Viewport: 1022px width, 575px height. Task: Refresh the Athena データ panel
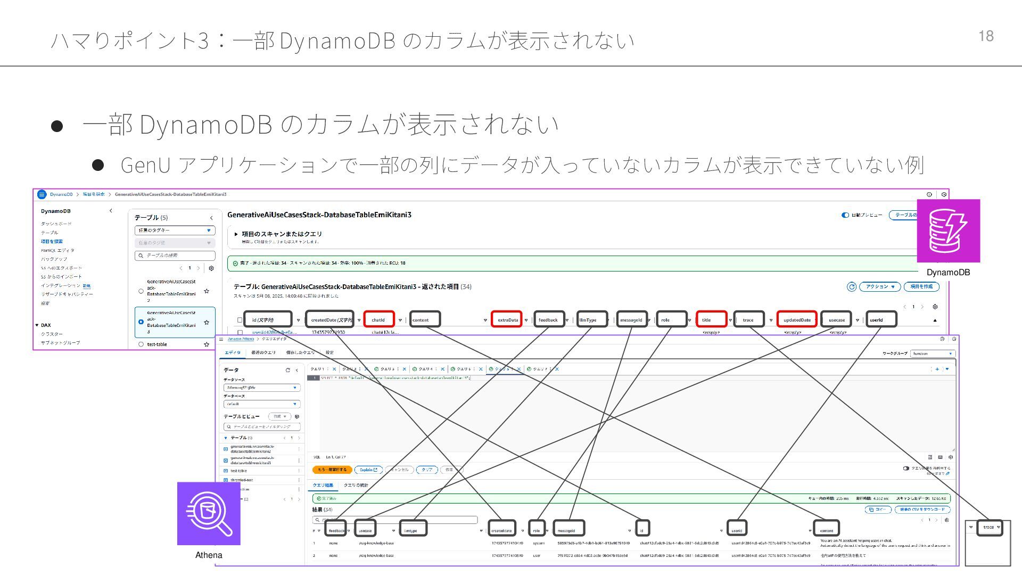[x=287, y=370]
